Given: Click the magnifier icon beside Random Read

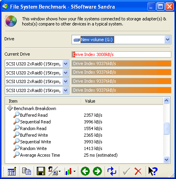Looking at the screenshot, I should pos(16,128).
